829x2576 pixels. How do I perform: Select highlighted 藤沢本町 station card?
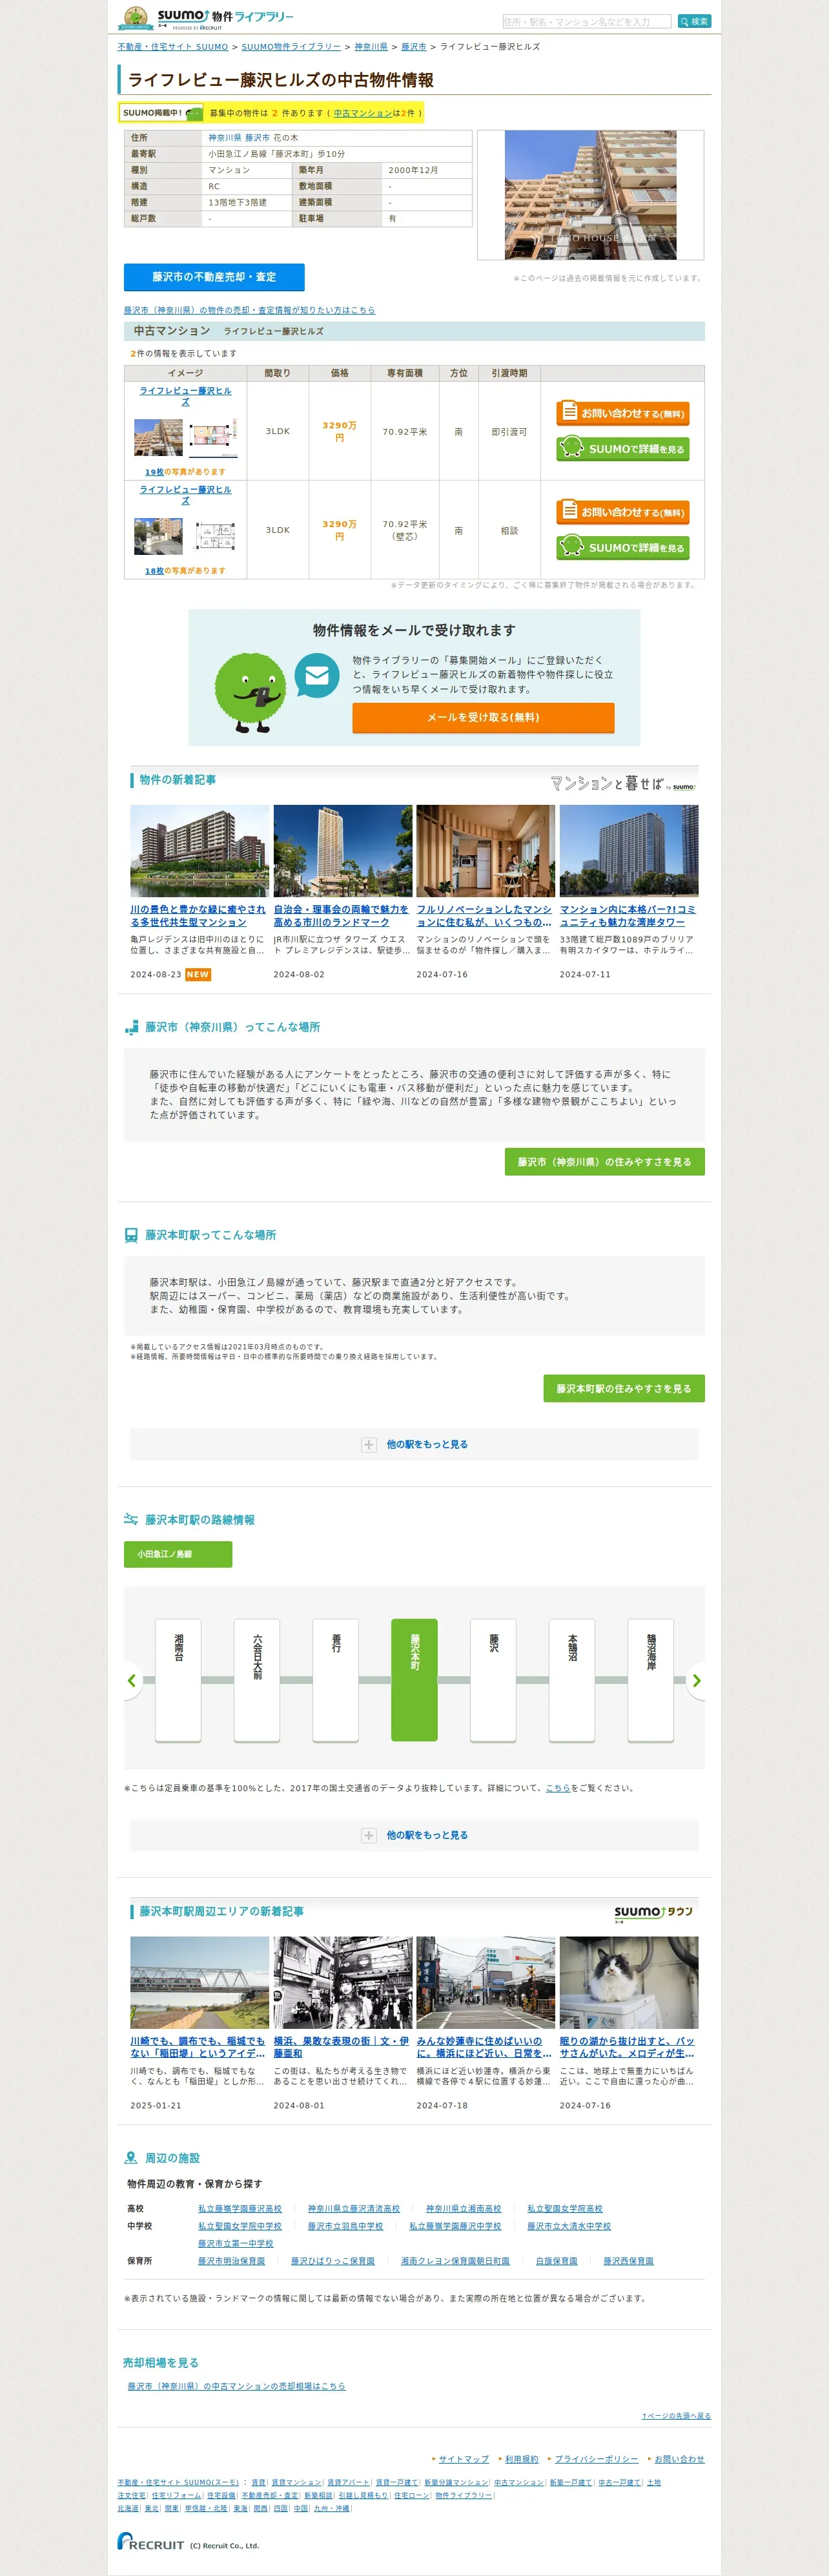414,1680
